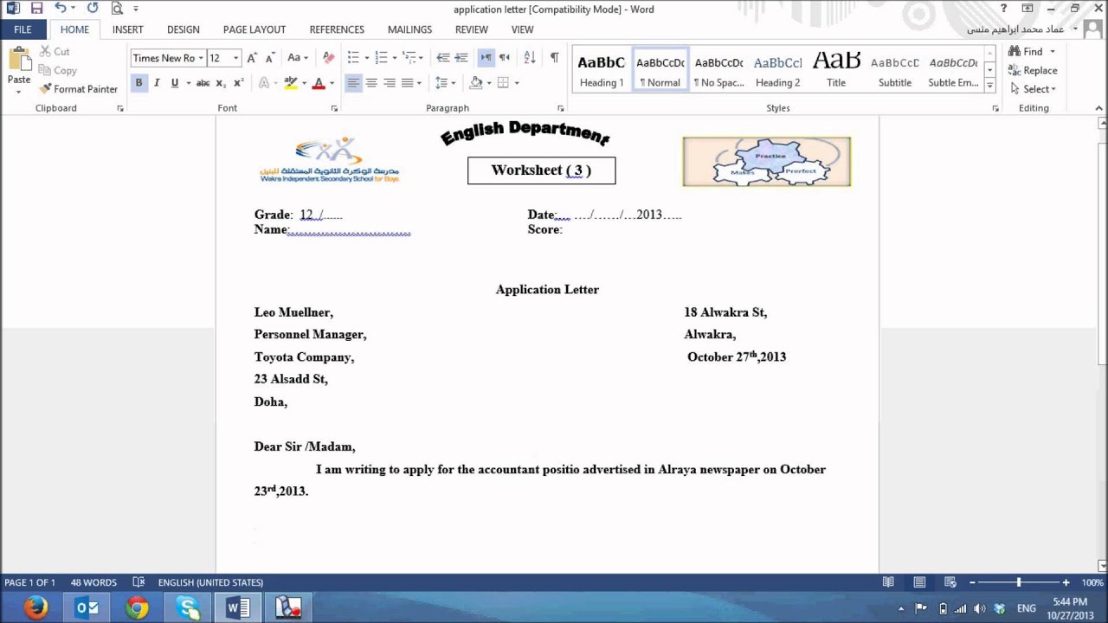Increase the paragraph indent
Image resolution: width=1108 pixels, height=623 pixels.
click(x=461, y=58)
